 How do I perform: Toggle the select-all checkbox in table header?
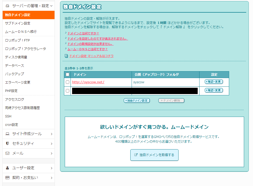(67, 75)
